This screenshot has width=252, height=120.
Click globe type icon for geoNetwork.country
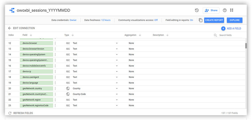click(68, 88)
